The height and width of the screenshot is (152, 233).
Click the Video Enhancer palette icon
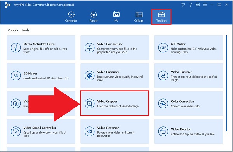click(x=89, y=76)
